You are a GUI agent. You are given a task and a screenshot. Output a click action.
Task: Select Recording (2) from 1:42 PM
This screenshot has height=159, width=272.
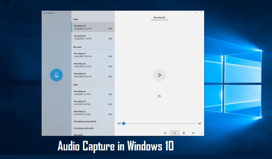tap(93, 113)
